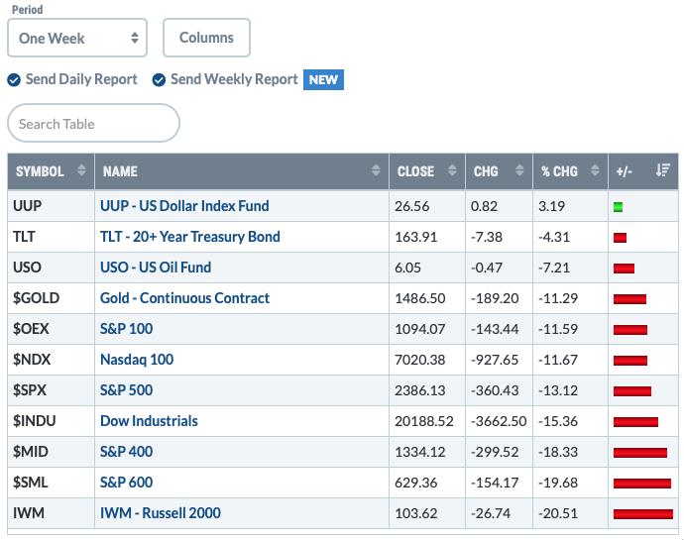
Task: Open TLT - 20+ Year Treasury Bond link
Action: [x=190, y=237]
